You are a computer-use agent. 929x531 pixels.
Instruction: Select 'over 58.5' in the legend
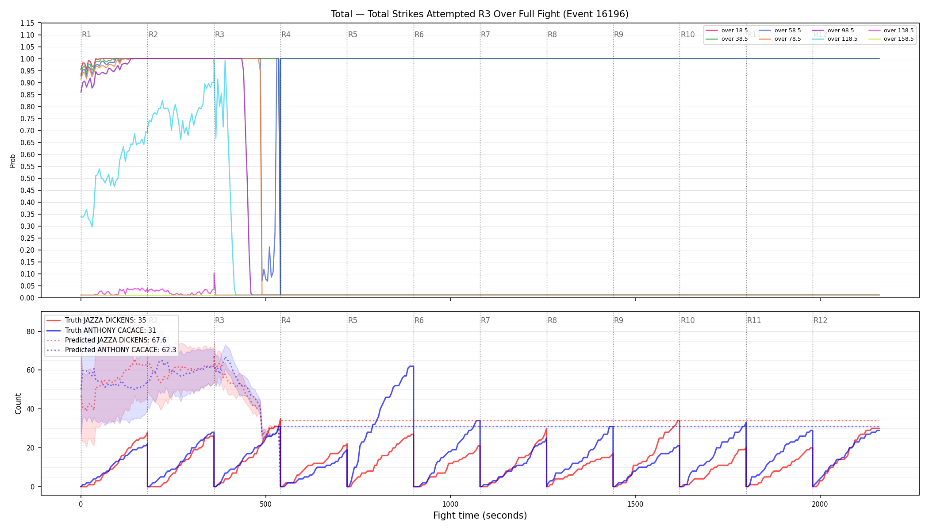pyautogui.click(x=780, y=31)
